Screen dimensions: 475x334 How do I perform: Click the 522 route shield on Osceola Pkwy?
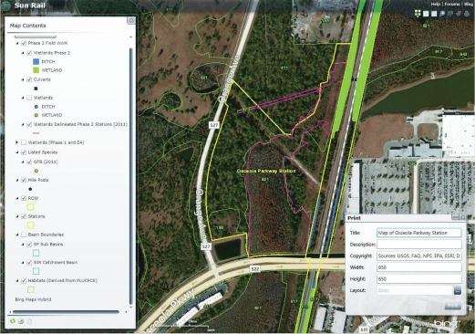point(255,269)
